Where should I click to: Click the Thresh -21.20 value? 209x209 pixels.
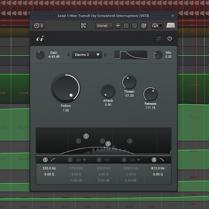pos(129,96)
